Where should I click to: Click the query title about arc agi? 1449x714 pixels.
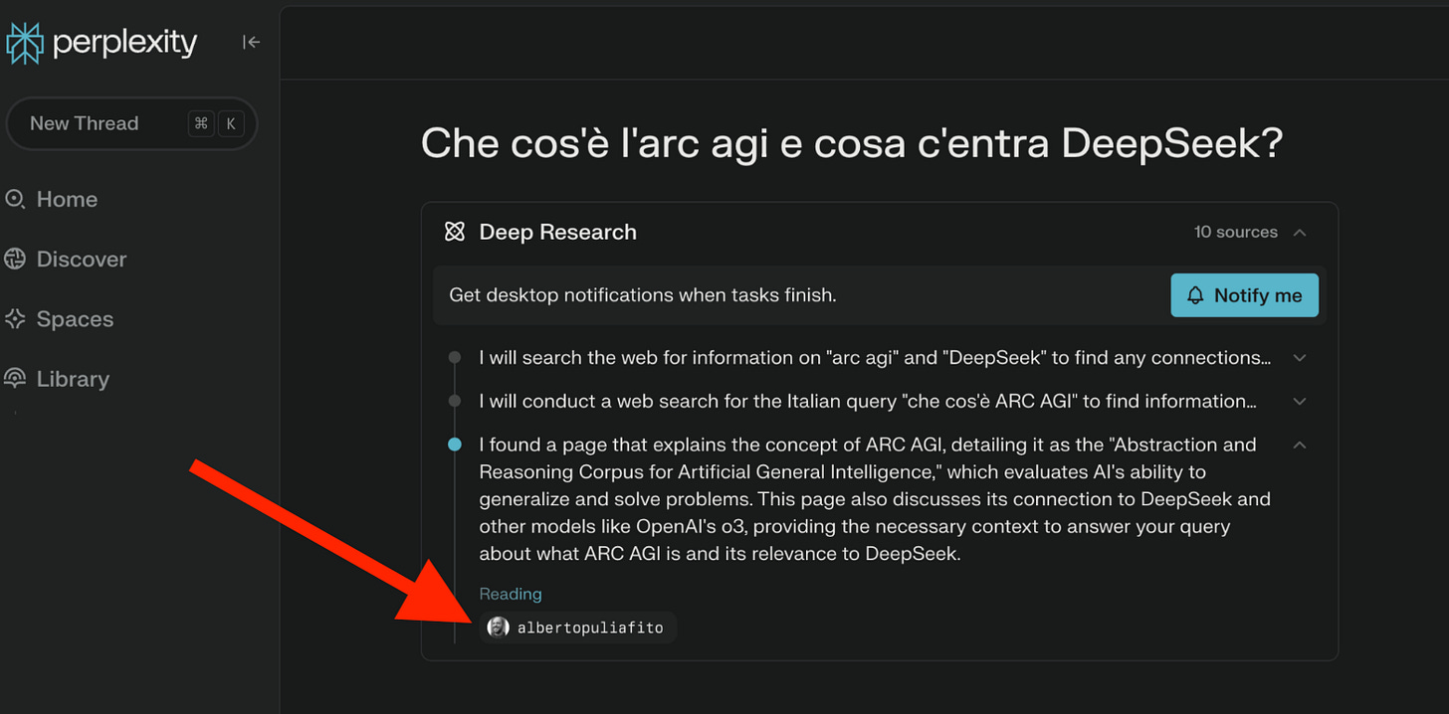(852, 143)
